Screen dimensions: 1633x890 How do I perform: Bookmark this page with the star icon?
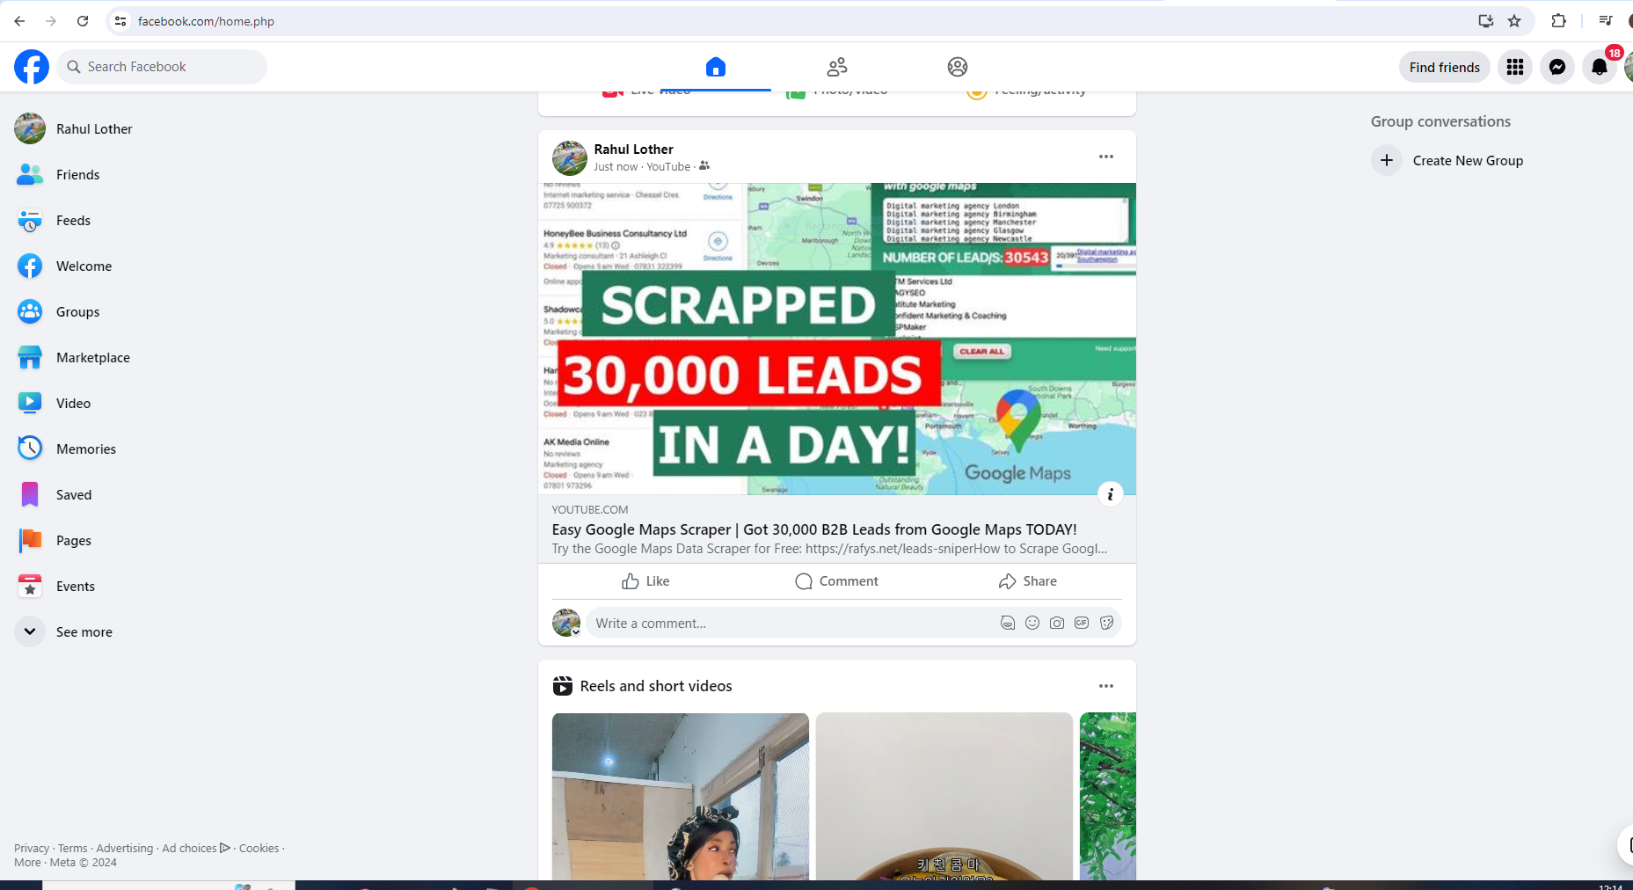[x=1514, y=21]
